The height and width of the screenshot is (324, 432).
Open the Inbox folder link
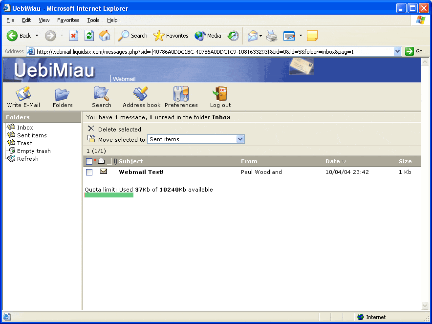(x=25, y=127)
